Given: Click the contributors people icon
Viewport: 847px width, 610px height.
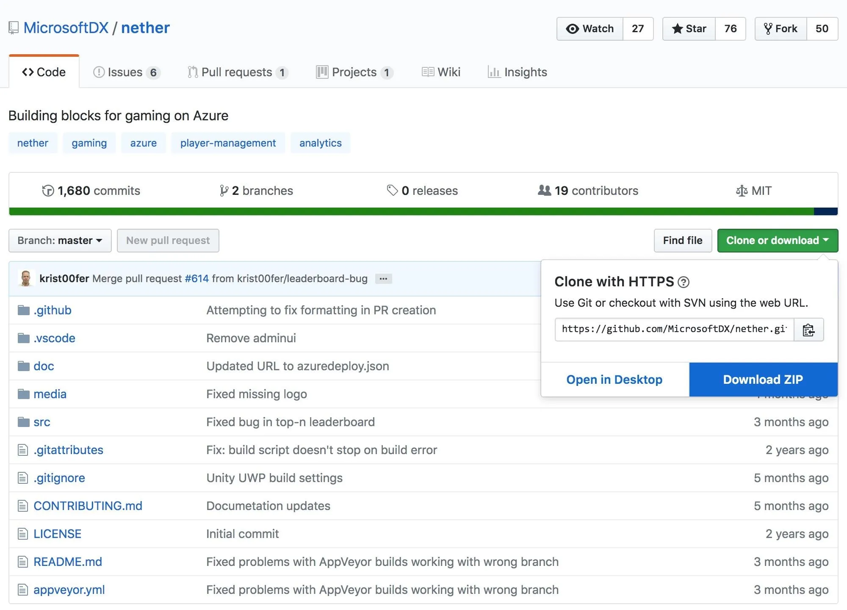Looking at the screenshot, I should point(544,191).
